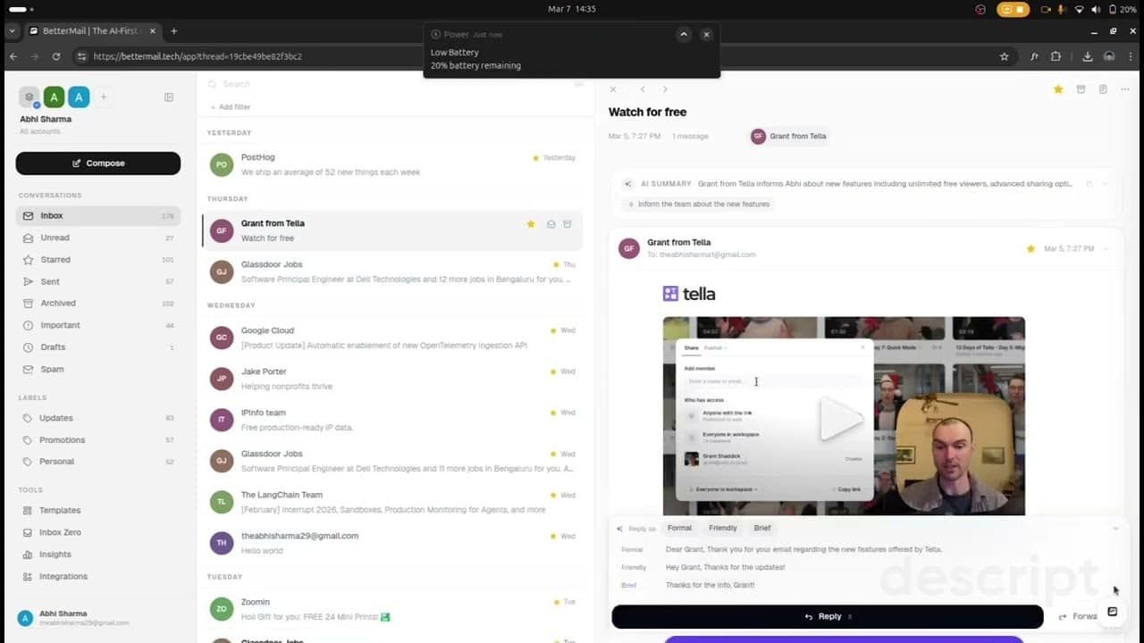Open the Integrations tool
This screenshot has width=1144, height=643.
click(x=63, y=576)
